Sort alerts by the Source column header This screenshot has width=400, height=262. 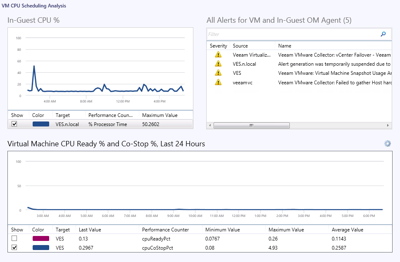click(240, 46)
